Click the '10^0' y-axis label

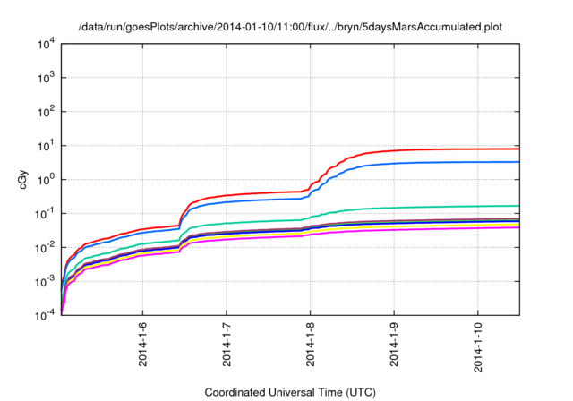(x=46, y=179)
